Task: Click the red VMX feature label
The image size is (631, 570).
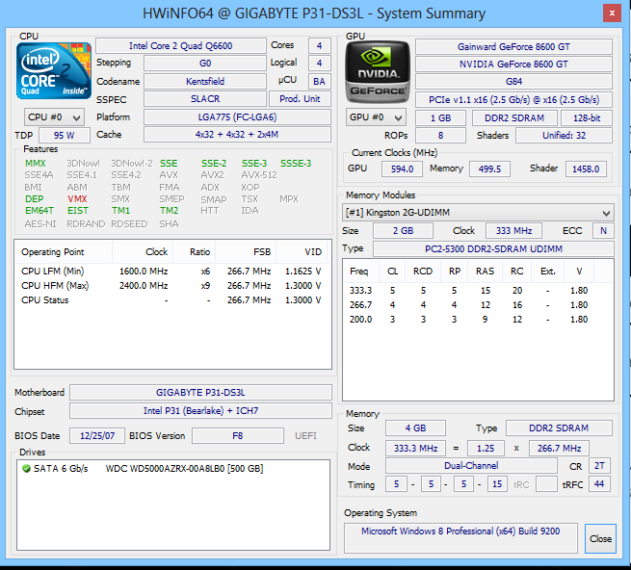Action: coord(77,199)
